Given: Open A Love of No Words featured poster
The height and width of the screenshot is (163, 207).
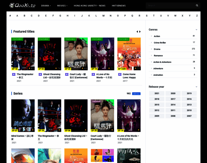Looking at the screenshot, I should (103, 54).
